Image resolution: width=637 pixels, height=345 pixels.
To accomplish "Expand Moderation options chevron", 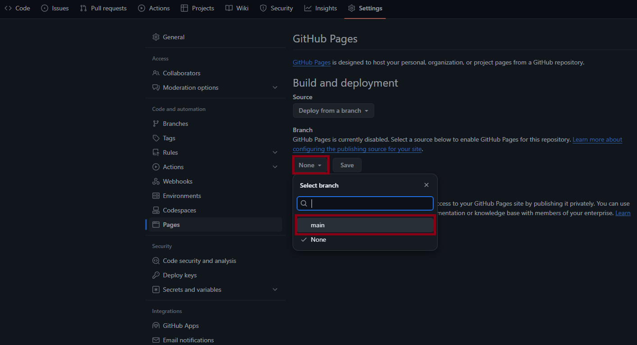I will (275, 87).
